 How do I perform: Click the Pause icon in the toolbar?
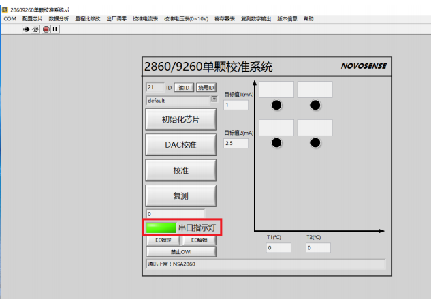click(54, 29)
